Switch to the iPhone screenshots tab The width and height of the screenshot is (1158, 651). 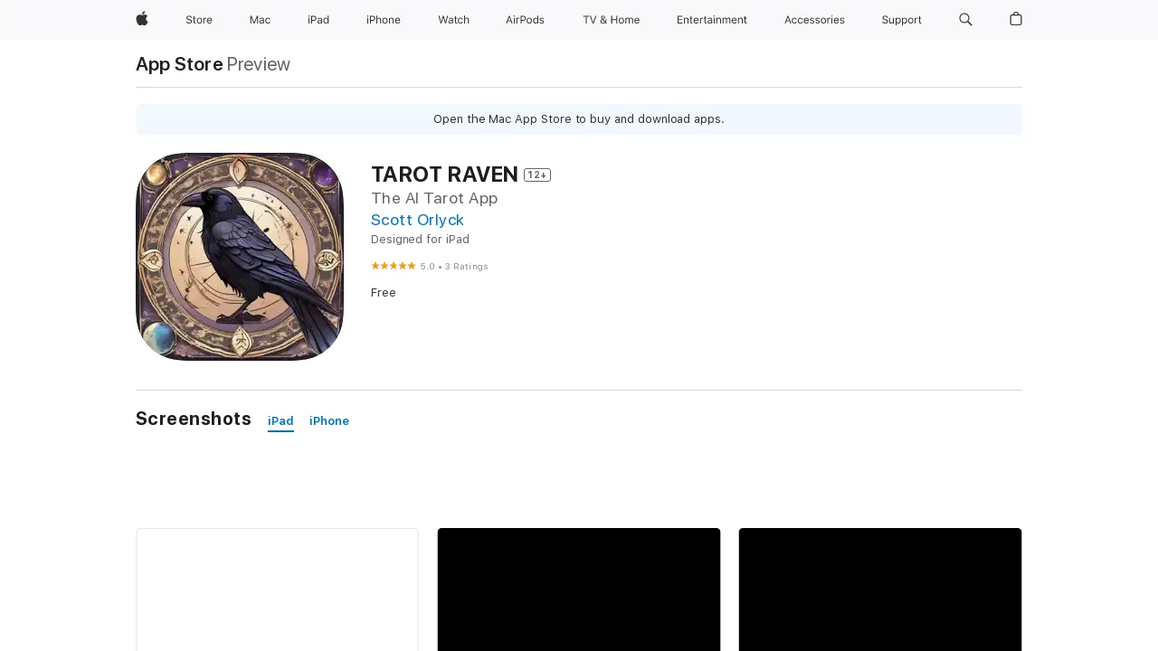tap(329, 421)
